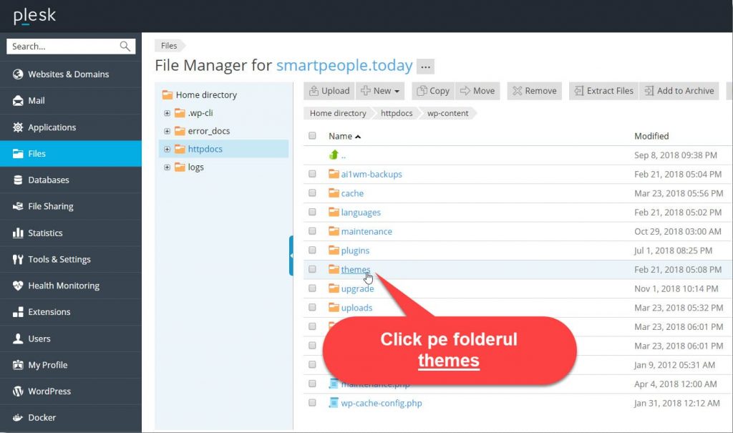Click the Upload toolbar icon
Image resolution: width=733 pixels, height=433 pixels.
314,91
